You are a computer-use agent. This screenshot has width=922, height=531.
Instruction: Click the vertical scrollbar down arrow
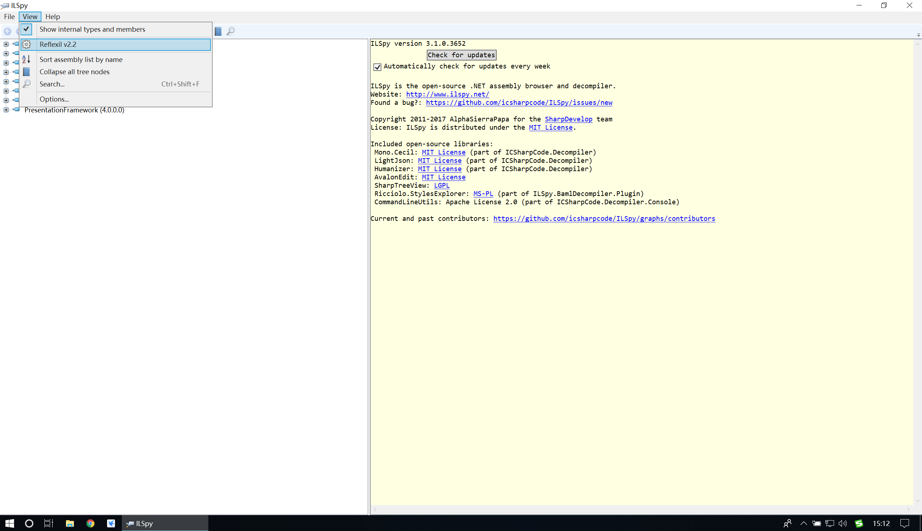(918, 501)
